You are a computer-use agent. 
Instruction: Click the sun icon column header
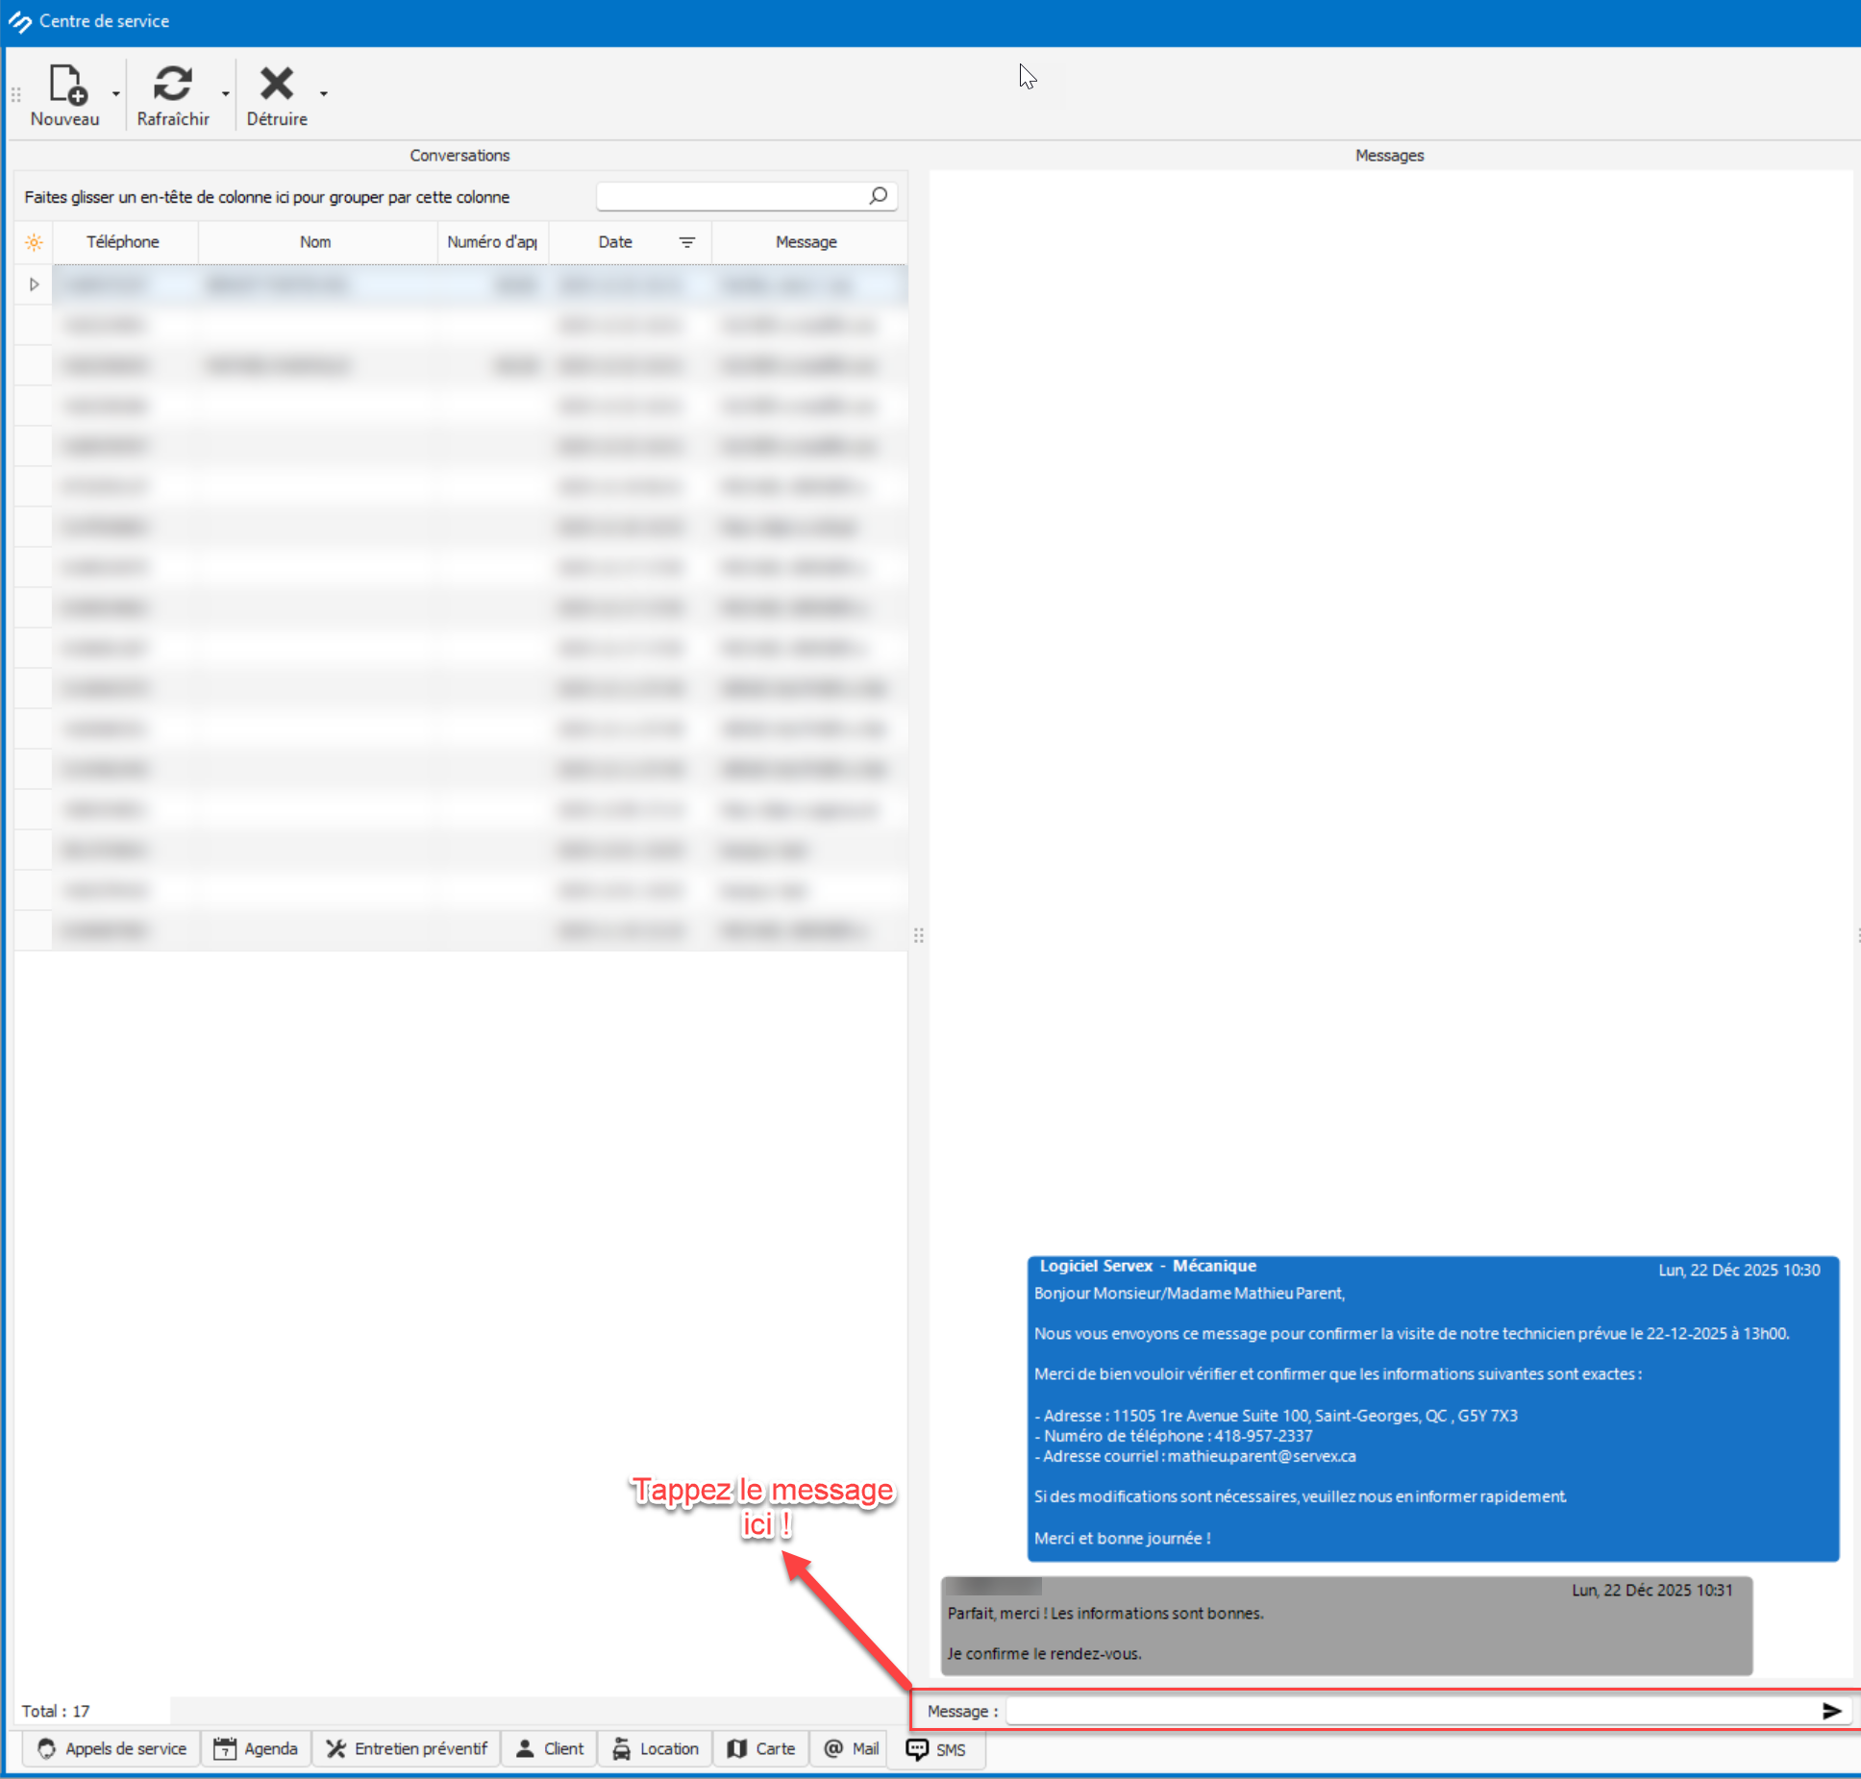pyautogui.click(x=34, y=242)
